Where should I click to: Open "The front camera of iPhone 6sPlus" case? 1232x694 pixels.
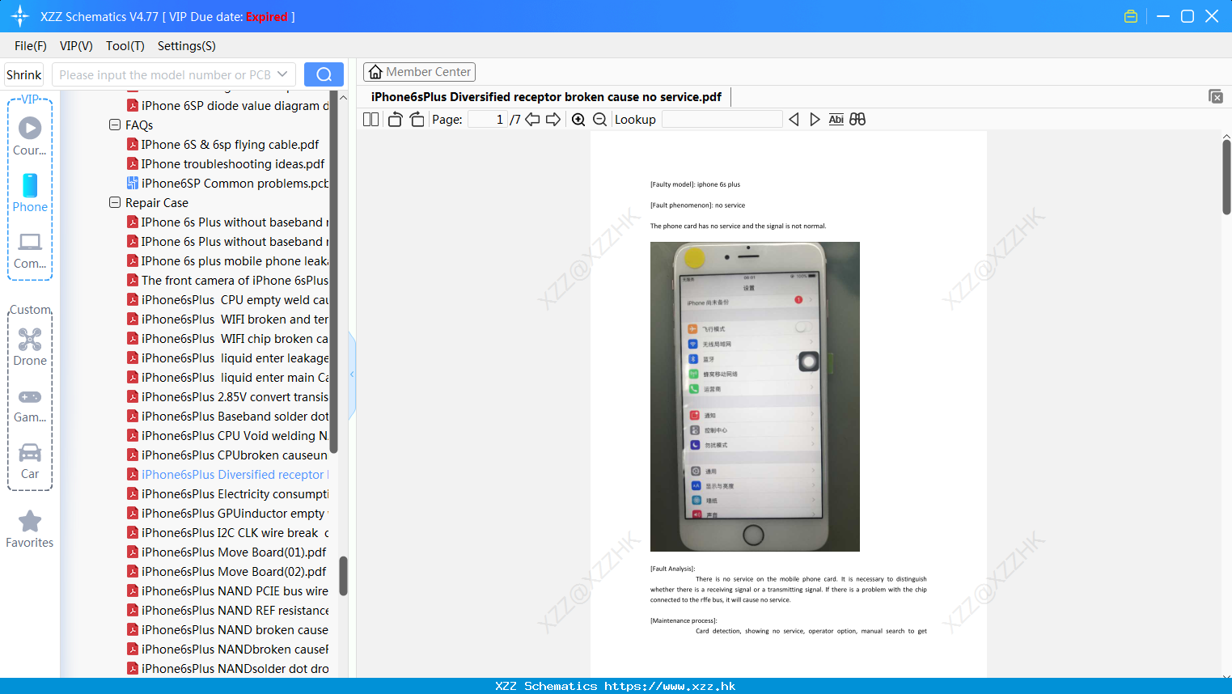[x=228, y=281]
